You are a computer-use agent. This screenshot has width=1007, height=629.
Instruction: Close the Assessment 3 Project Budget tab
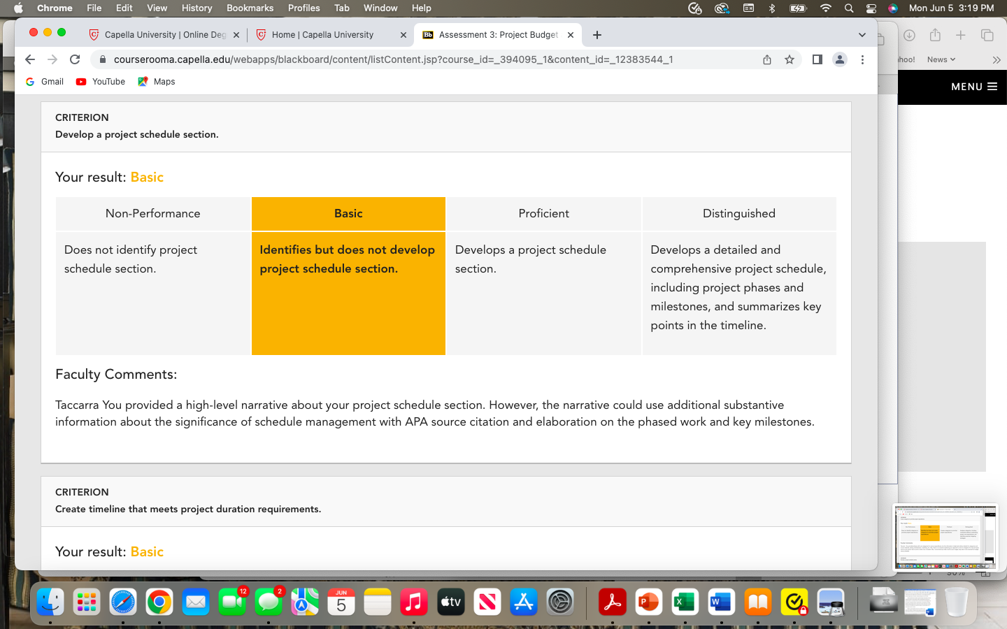click(x=571, y=35)
